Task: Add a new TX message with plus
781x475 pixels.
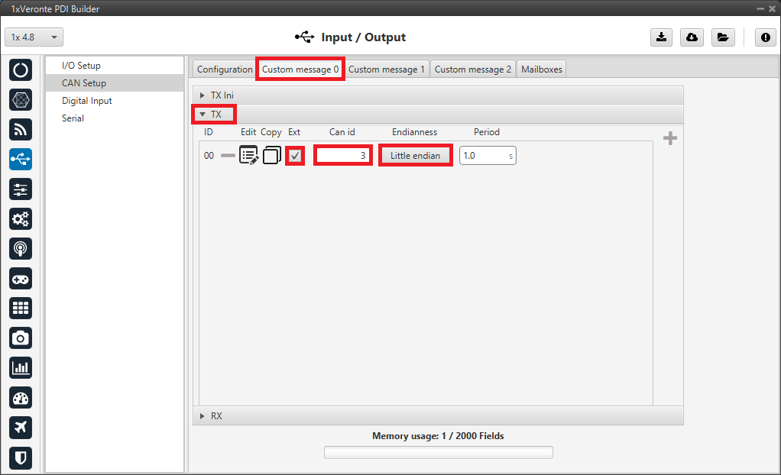Action: click(x=670, y=138)
